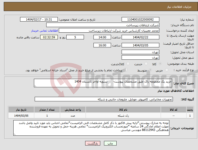Screen dimensions: 198x150
Task: Click buyer organization field شرکت ارتباطات زیرساخت
Action: point(103,25)
